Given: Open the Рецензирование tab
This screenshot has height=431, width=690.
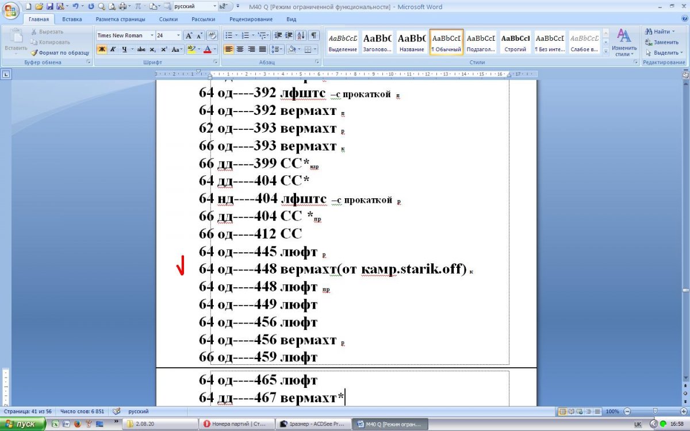Looking at the screenshot, I should (250, 19).
